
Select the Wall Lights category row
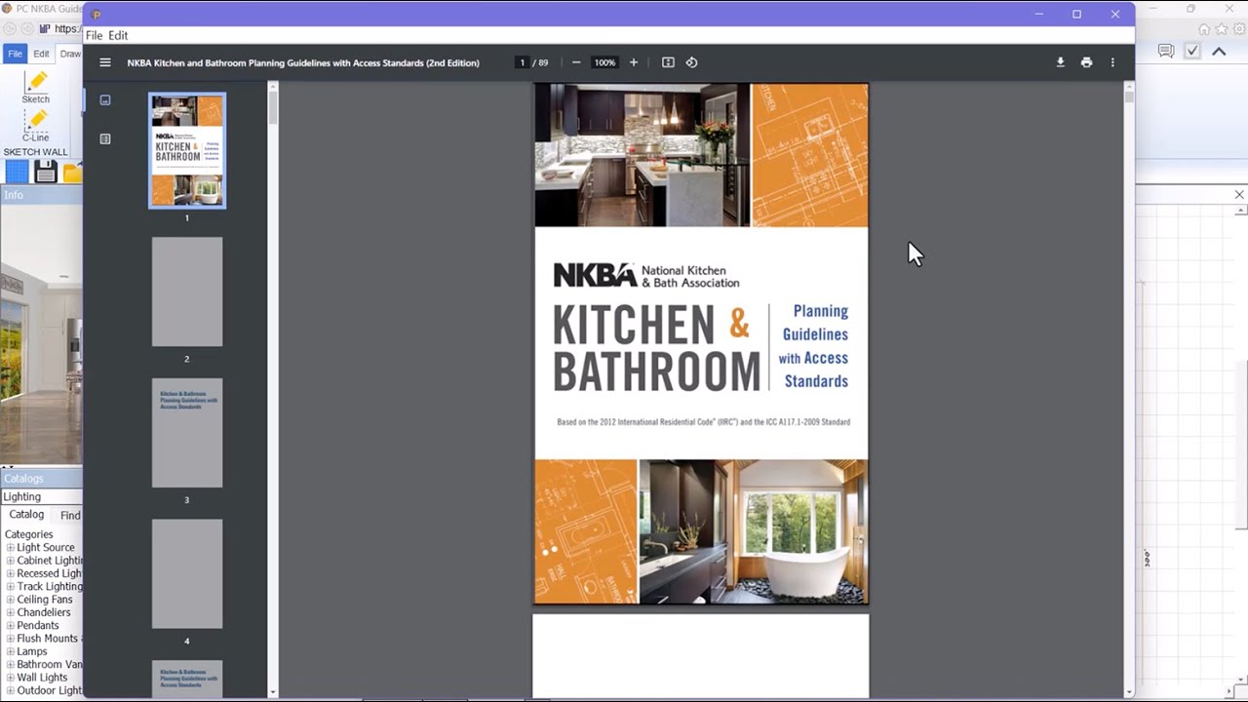[x=42, y=678]
